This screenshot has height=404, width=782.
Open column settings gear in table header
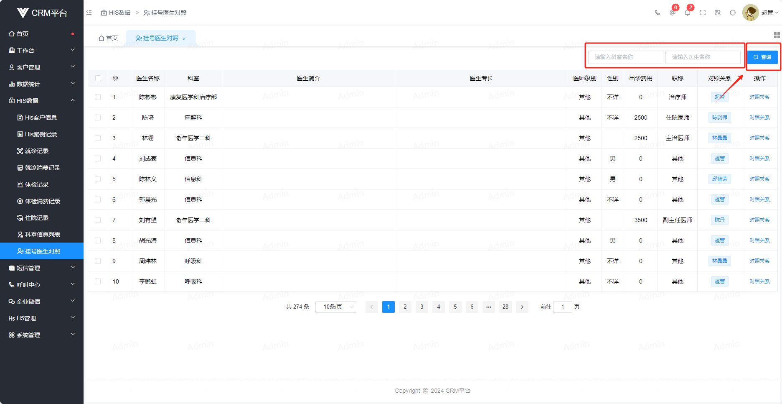115,78
